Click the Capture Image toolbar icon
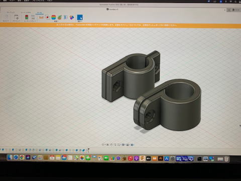The width and height of the screenshot is (241, 181). coord(33,17)
